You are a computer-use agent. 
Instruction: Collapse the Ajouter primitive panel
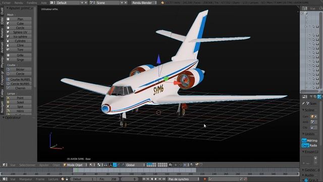coord(20,8)
